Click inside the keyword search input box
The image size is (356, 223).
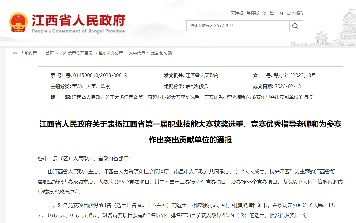point(238,26)
